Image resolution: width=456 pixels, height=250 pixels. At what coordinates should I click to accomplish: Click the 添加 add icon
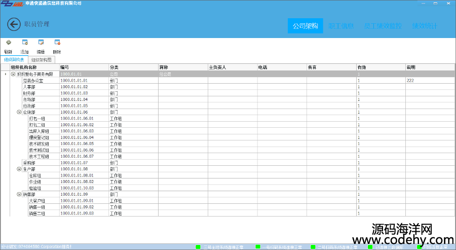point(24,43)
